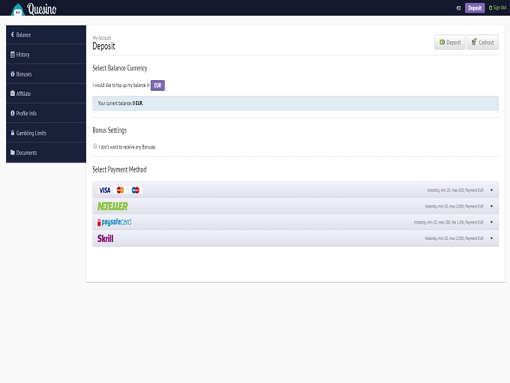Go to Bonuses in the sidebar
This screenshot has width=510, height=383.
click(24, 74)
